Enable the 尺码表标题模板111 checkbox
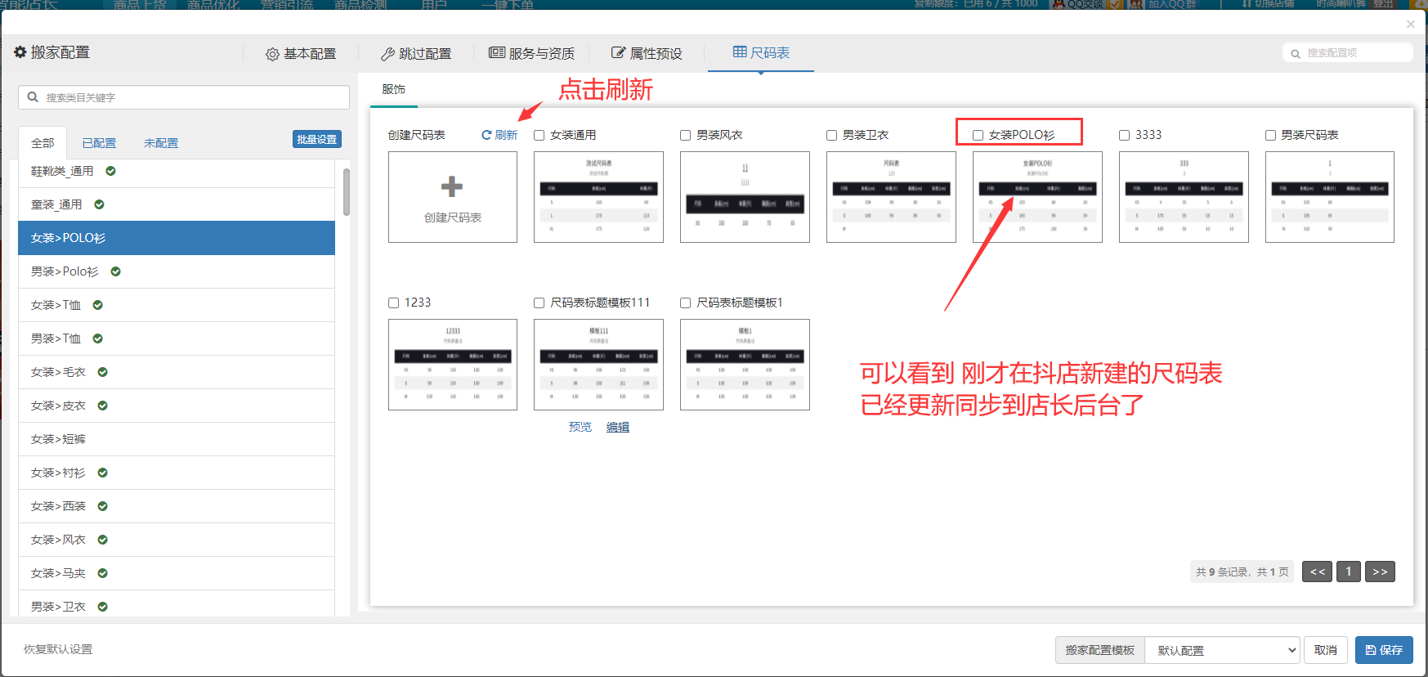The height and width of the screenshot is (677, 1428). pyautogui.click(x=539, y=303)
